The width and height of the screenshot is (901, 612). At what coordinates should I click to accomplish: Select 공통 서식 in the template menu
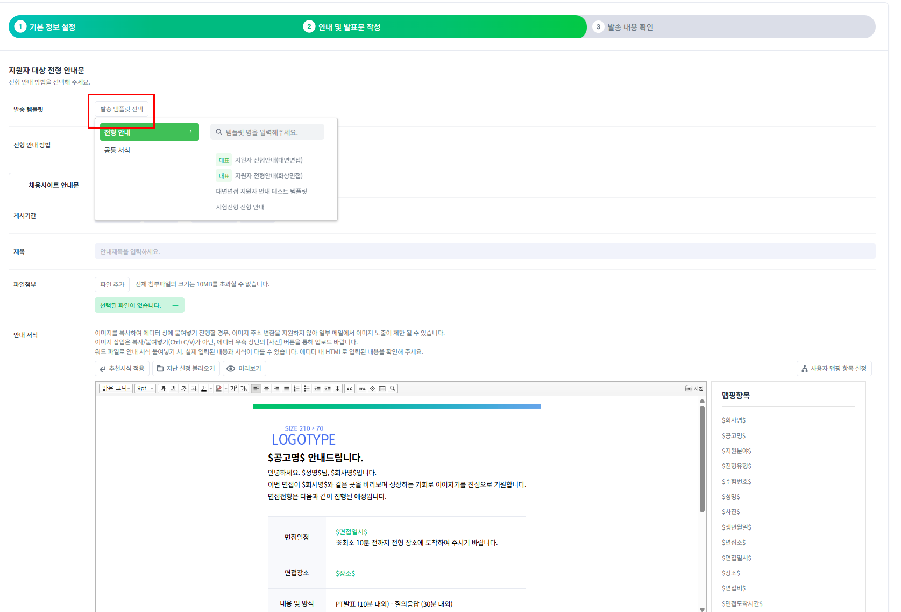[117, 151]
